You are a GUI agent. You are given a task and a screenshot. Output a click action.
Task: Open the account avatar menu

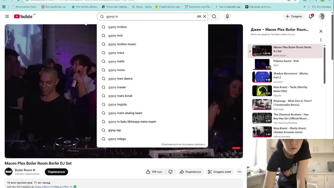point(322,16)
